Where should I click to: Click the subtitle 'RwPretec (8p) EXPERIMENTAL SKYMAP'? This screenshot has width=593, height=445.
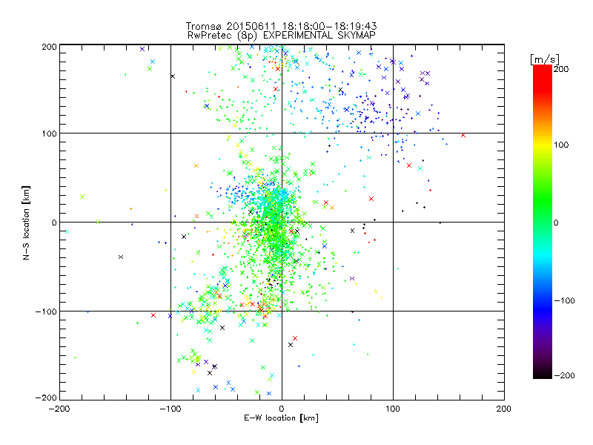click(x=282, y=35)
